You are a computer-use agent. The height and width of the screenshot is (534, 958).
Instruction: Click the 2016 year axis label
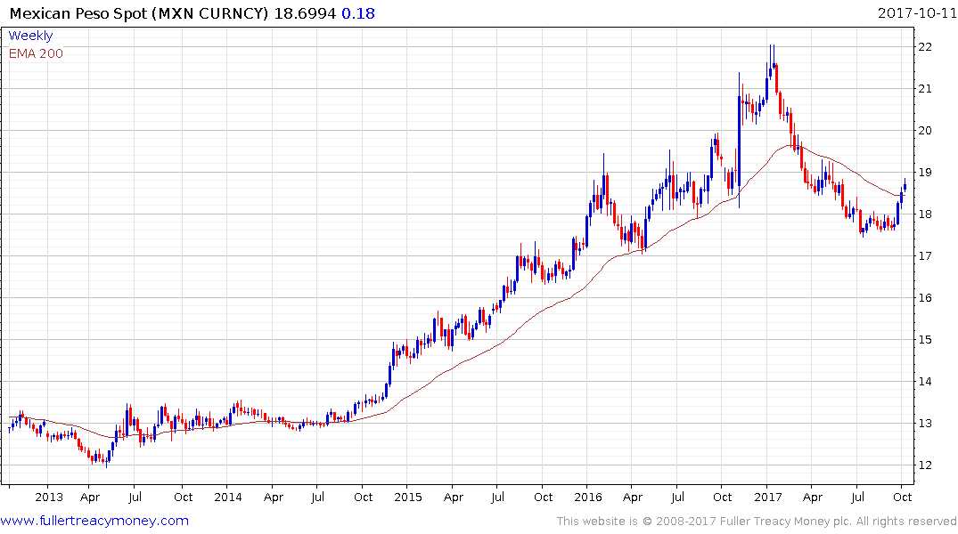tap(588, 498)
